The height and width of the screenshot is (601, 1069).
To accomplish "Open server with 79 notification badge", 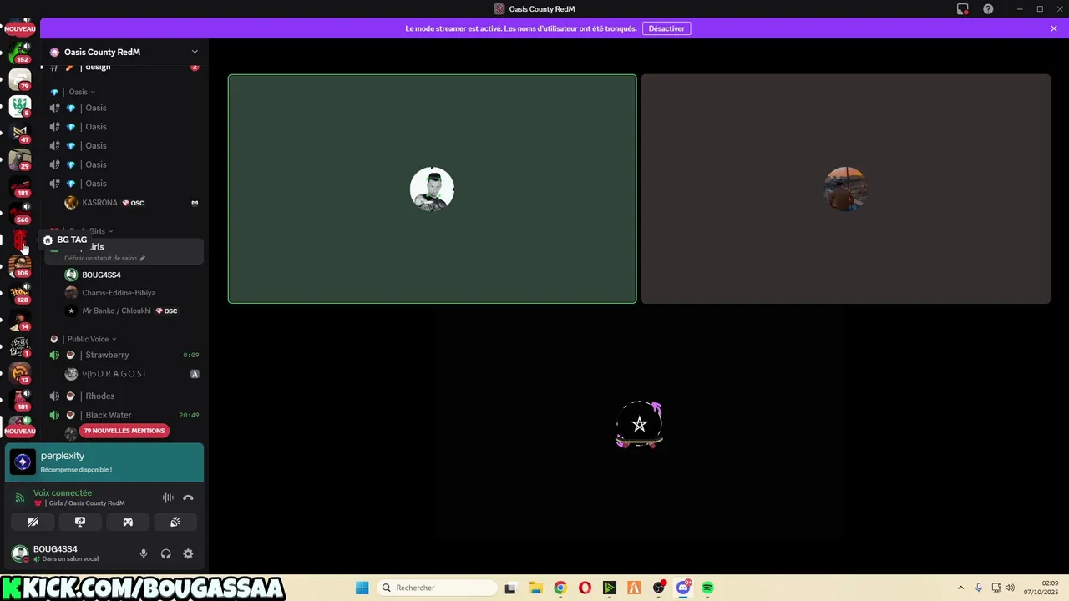I will 20,79.
